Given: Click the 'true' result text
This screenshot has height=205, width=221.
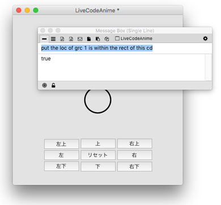Looking at the screenshot, I should tap(46, 59).
